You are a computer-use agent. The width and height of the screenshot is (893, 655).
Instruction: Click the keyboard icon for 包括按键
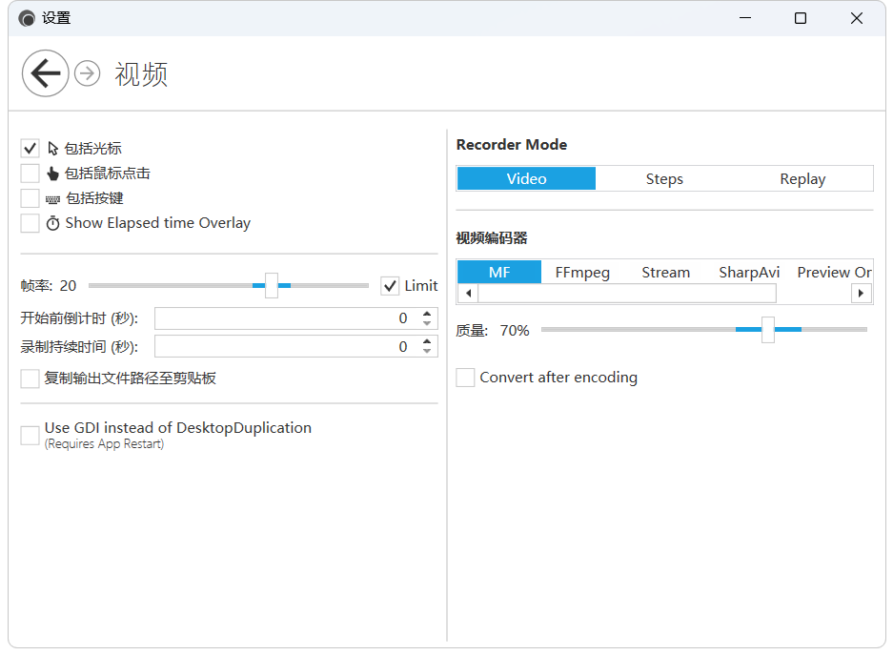click(52, 199)
